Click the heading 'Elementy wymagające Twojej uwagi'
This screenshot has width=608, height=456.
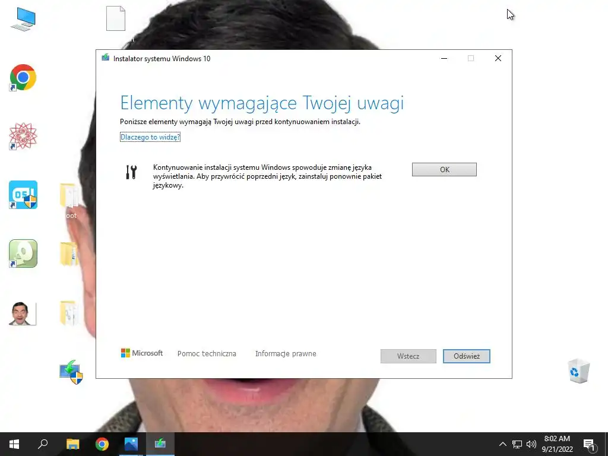pyautogui.click(x=262, y=103)
